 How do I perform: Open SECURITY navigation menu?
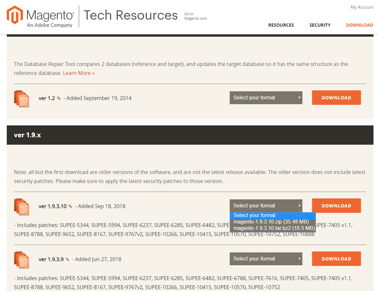click(320, 25)
